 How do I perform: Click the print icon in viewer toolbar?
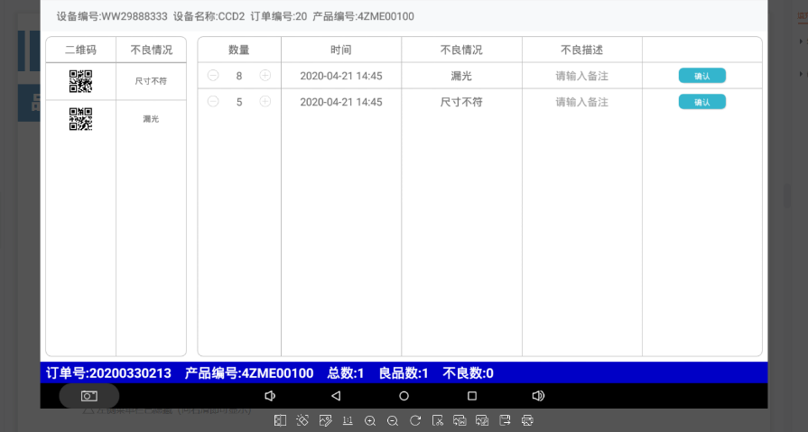pyautogui.click(x=528, y=420)
